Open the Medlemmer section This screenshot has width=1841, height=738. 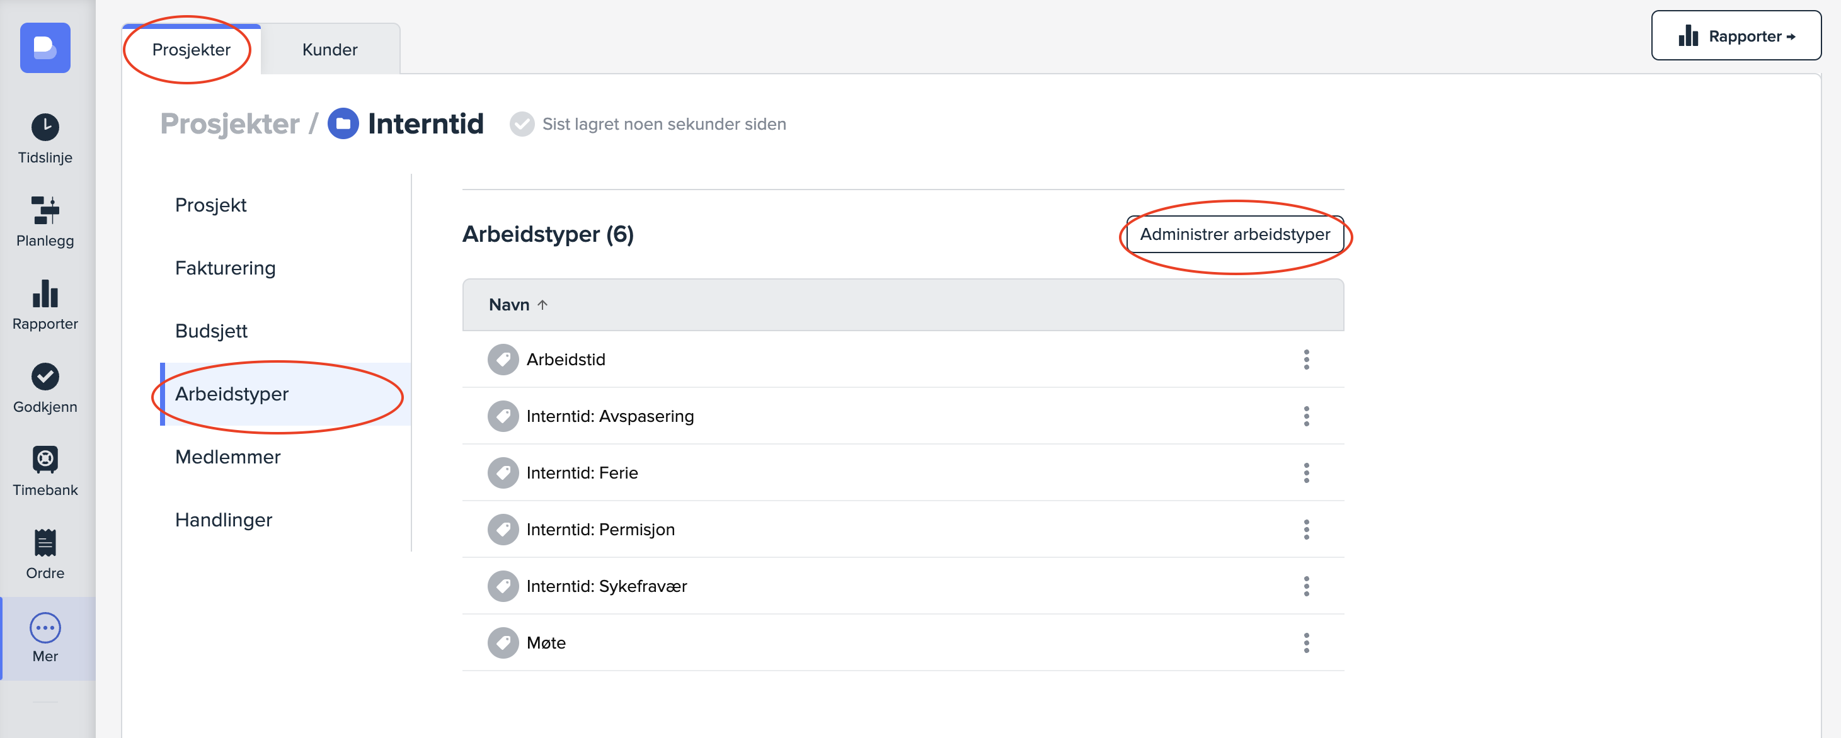pos(227,457)
